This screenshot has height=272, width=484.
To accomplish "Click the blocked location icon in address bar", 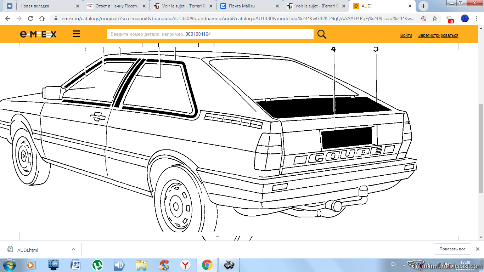I will tap(423, 18).
